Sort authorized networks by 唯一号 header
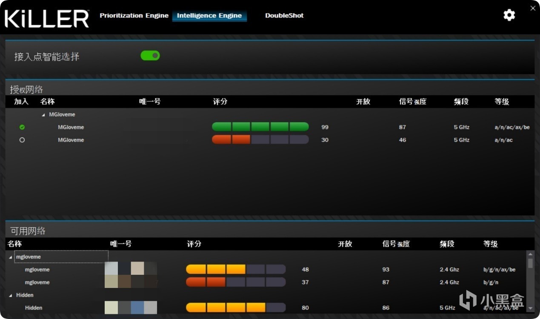Image resolution: width=540 pixels, height=319 pixels. pyautogui.click(x=150, y=102)
